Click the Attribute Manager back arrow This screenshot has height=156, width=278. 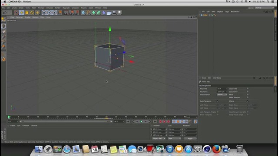(x=254, y=78)
